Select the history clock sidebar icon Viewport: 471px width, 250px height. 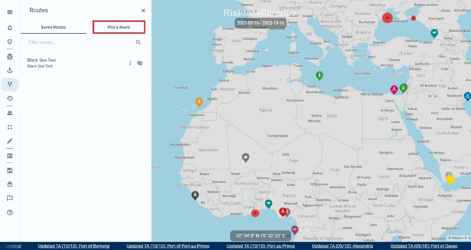(x=10, y=98)
